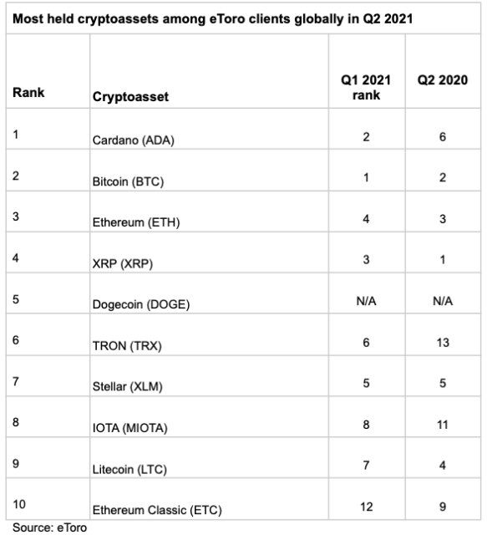Screen dimensions: 487x535
Task: Click Dogecoin's N/A value under Q1 2021 rank
Action: (366, 301)
